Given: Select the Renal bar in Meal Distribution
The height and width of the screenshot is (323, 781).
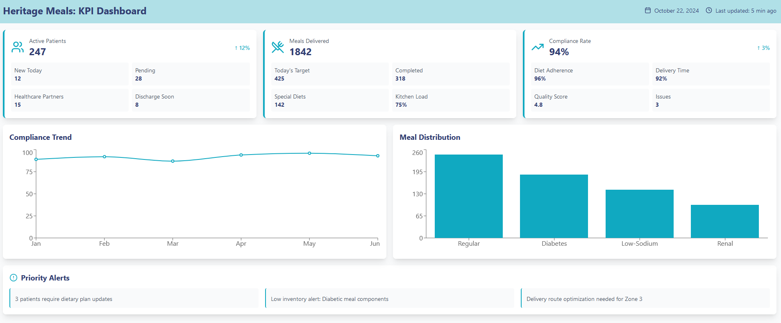Looking at the screenshot, I should click(x=725, y=221).
